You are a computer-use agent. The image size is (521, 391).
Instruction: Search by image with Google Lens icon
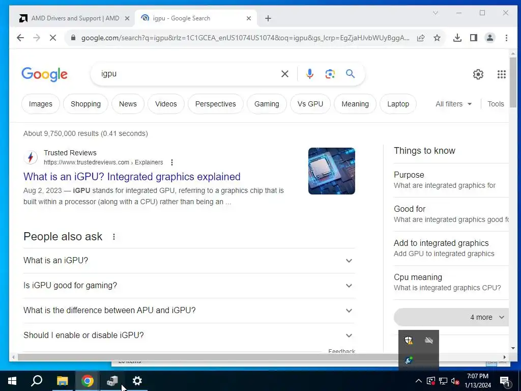pyautogui.click(x=330, y=74)
